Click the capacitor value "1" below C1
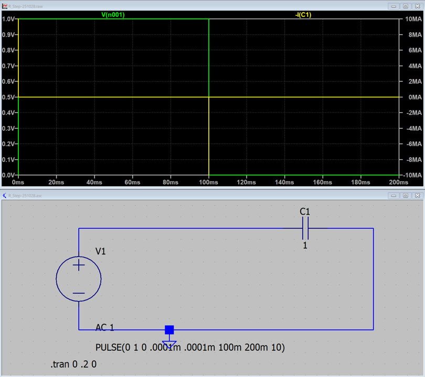 click(x=305, y=245)
